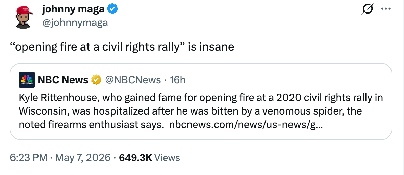The height and width of the screenshot is (175, 404).
Task: Open the 649.3K view count
Action: click(x=135, y=157)
